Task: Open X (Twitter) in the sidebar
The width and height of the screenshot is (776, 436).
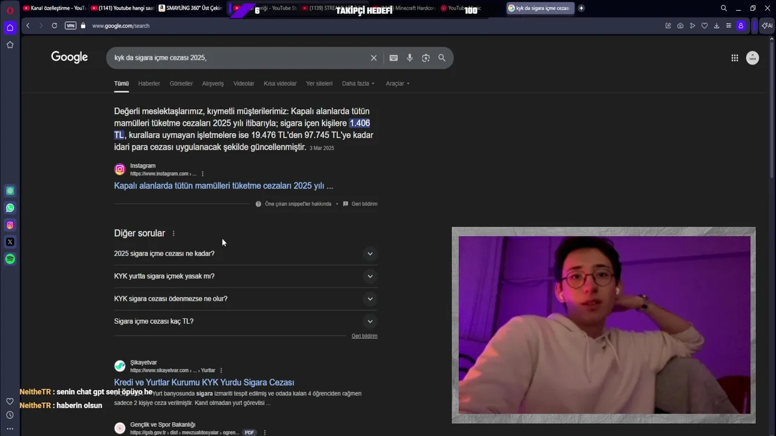Action: 10,242
